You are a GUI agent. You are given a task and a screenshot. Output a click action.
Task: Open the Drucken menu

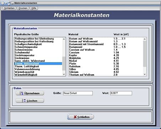23,8
